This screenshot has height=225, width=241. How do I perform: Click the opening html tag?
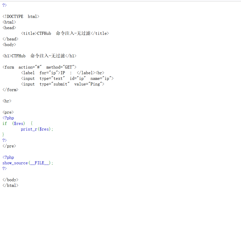click(x=9, y=22)
